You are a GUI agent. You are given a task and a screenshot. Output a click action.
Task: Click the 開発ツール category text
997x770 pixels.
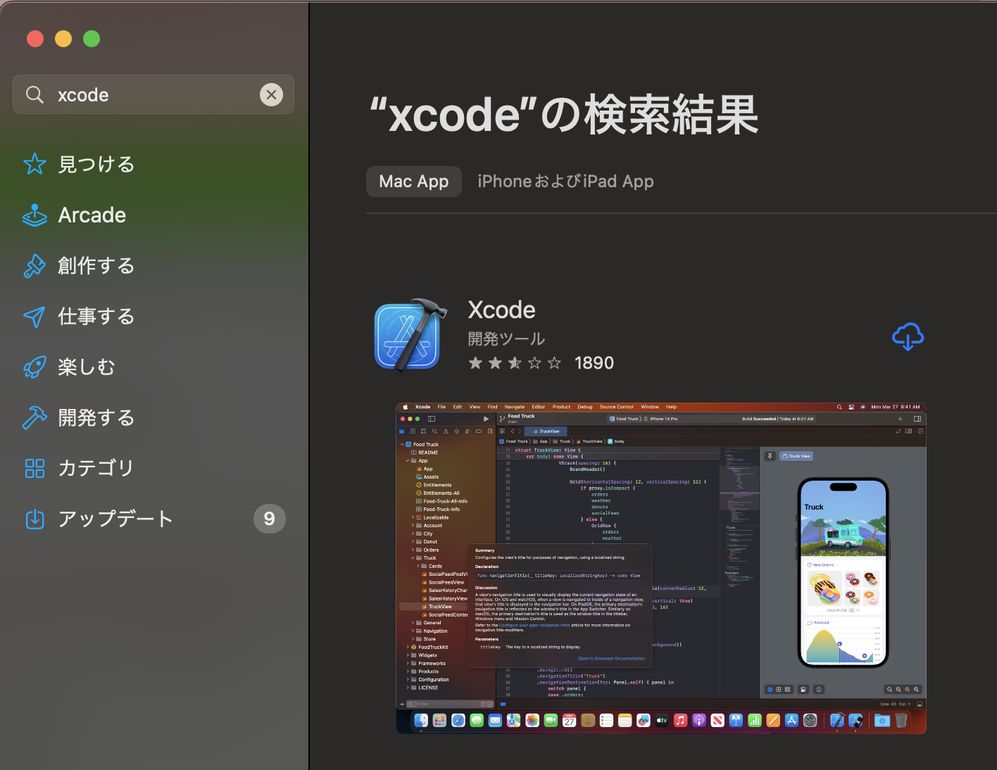pyautogui.click(x=506, y=339)
